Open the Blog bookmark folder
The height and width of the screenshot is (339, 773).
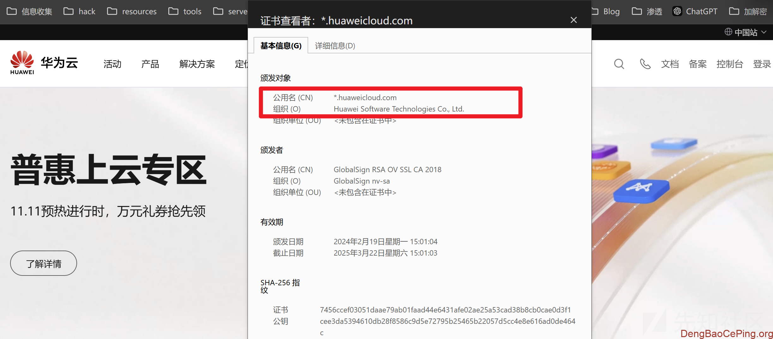coord(606,12)
